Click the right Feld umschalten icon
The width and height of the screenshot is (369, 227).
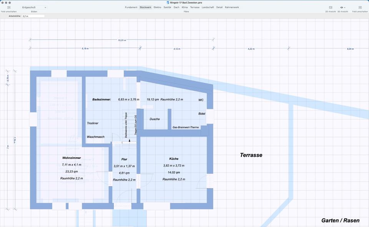click(360, 7)
